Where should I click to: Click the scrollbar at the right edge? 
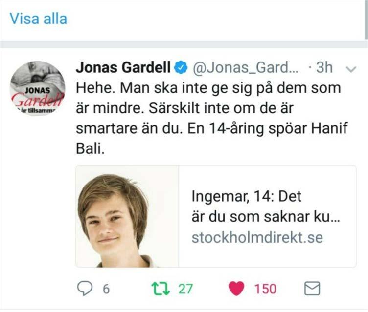pos(367,20)
